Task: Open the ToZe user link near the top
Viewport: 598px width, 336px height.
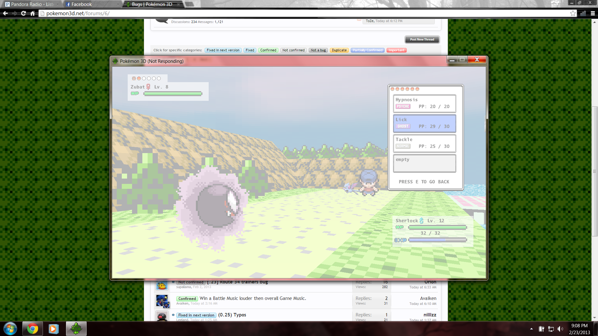Action: pyautogui.click(x=370, y=21)
